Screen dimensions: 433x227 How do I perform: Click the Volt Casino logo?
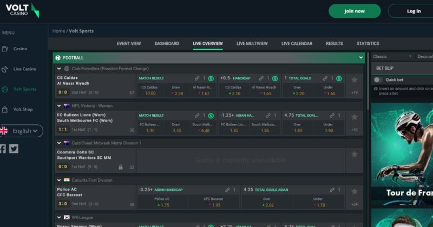(x=22, y=10)
